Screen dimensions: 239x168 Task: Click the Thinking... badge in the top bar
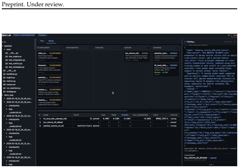(43, 35)
